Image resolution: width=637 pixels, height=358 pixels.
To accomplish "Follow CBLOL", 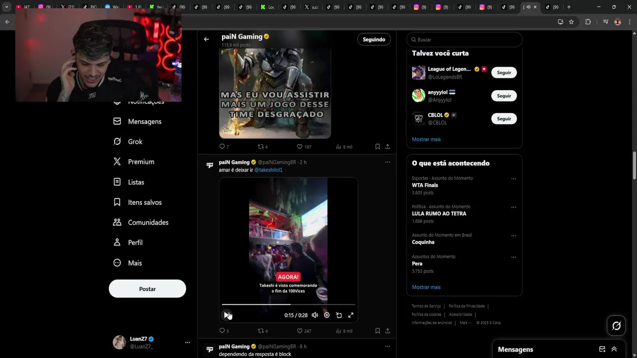I will tap(504, 118).
